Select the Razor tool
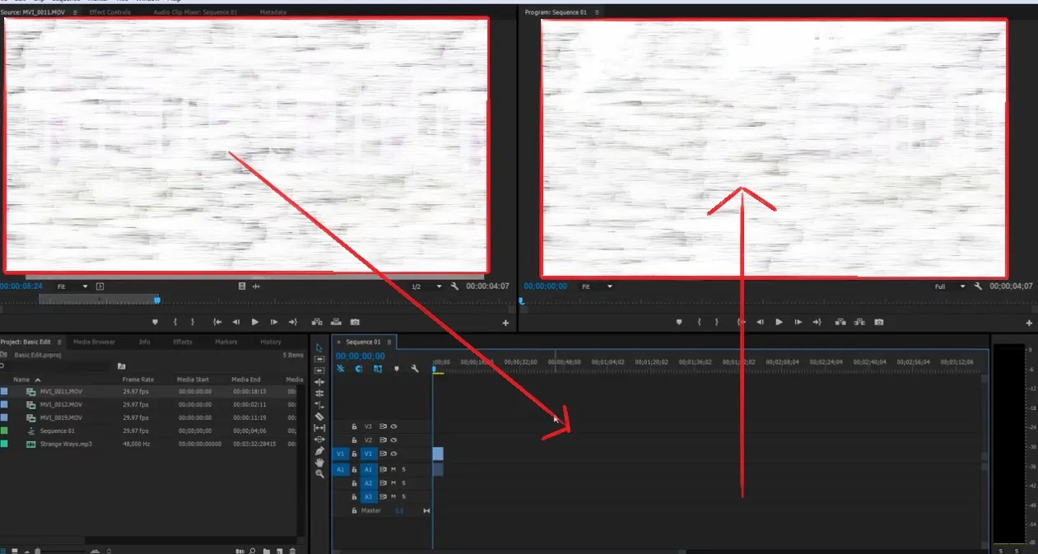This screenshot has height=554, width=1038. 319,417
